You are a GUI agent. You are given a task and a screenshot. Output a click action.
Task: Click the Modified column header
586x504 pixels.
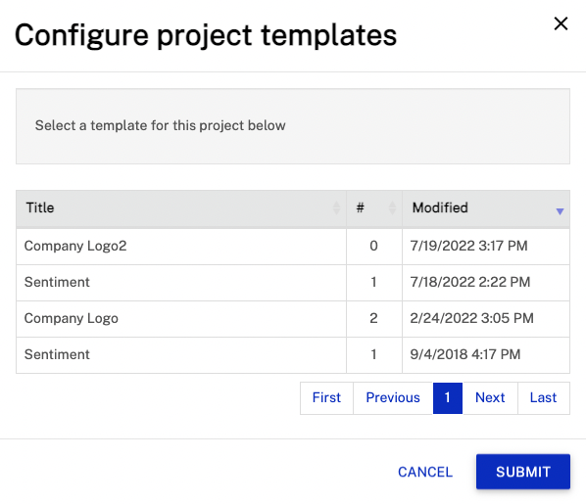tap(486, 208)
